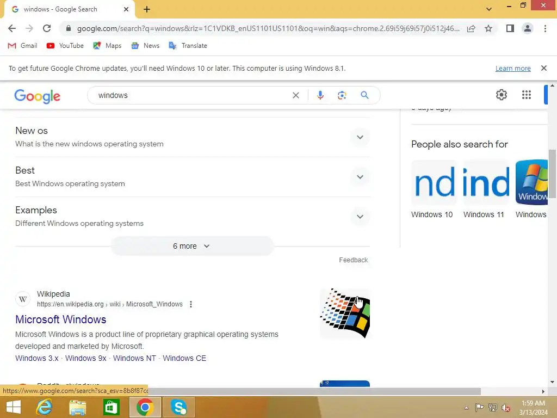Click the browser forward arrow
Image resolution: width=557 pixels, height=418 pixels.
pos(29,28)
